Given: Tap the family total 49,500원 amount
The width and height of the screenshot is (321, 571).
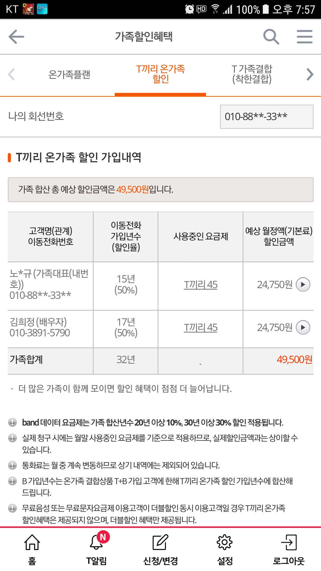Looking at the screenshot, I should [x=294, y=360].
